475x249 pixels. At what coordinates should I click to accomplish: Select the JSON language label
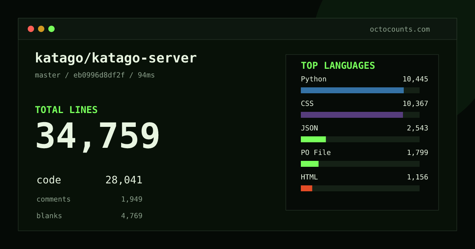point(309,128)
